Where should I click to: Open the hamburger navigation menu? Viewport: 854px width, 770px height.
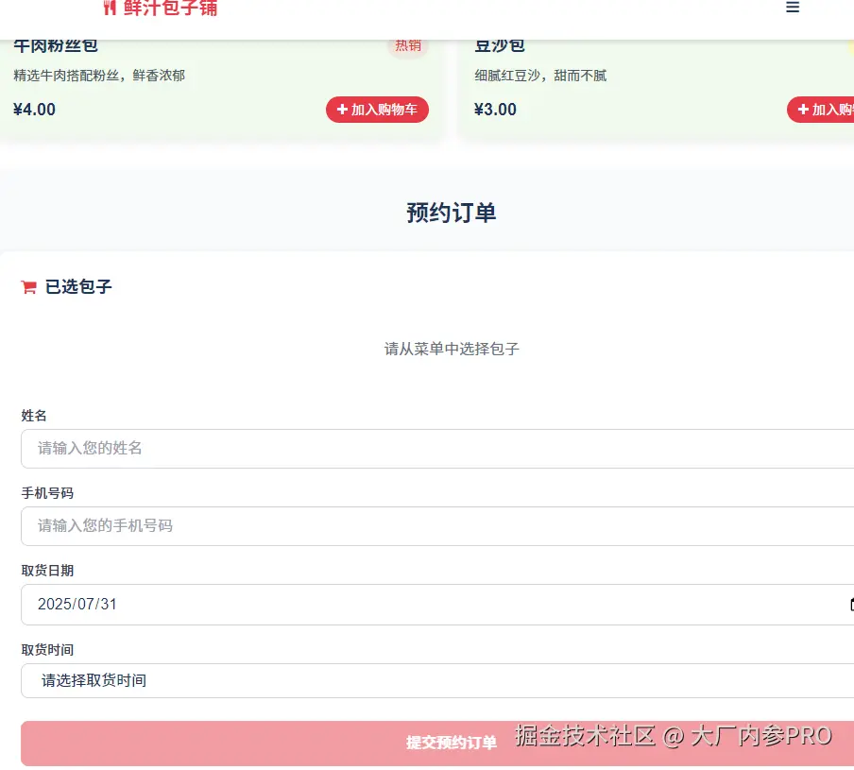tap(792, 8)
